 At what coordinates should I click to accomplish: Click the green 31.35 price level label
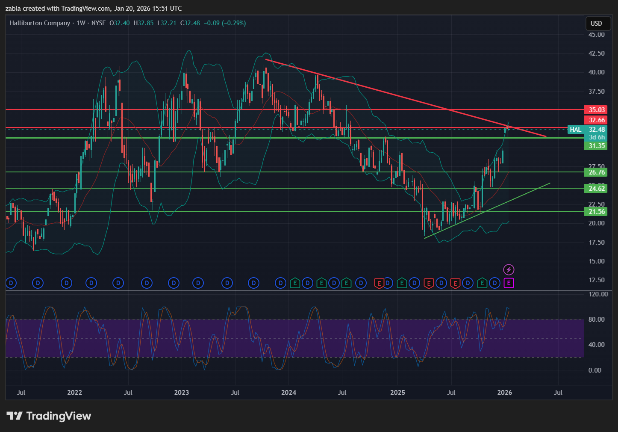pyautogui.click(x=597, y=146)
